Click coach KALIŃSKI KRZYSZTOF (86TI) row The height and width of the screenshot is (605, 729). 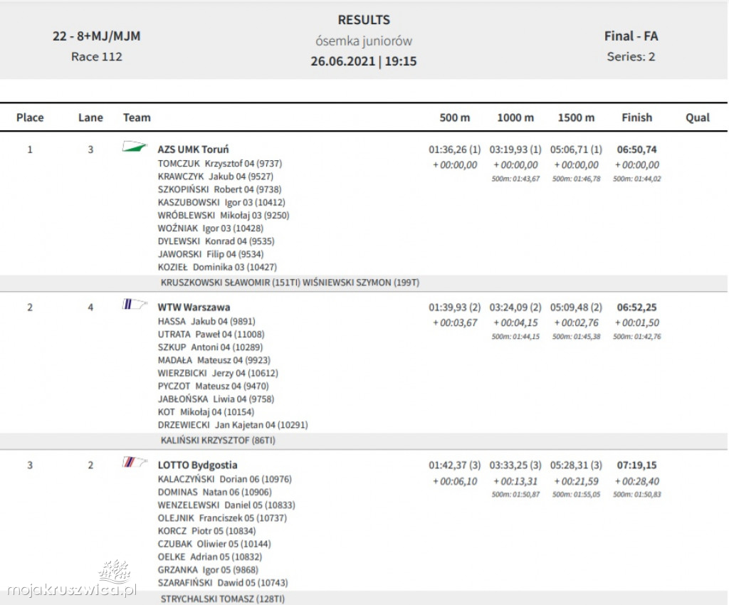click(x=218, y=441)
